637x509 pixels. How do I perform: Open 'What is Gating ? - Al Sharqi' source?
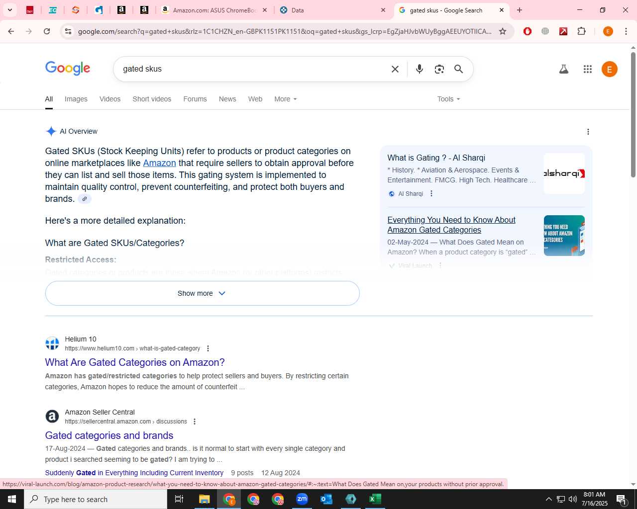(x=436, y=158)
